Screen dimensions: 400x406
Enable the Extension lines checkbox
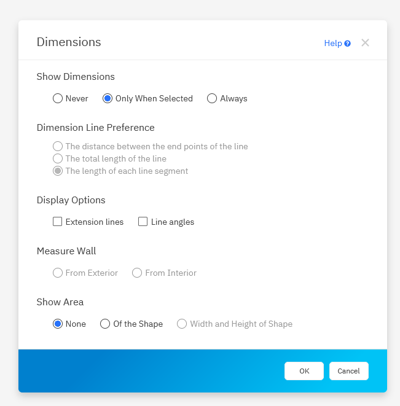click(x=58, y=222)
